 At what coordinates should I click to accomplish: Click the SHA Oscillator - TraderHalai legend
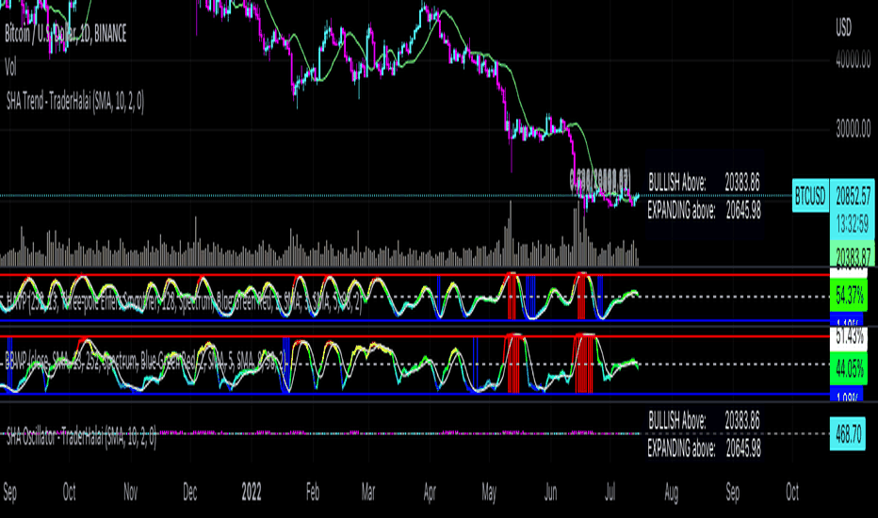tap(81, 437)
